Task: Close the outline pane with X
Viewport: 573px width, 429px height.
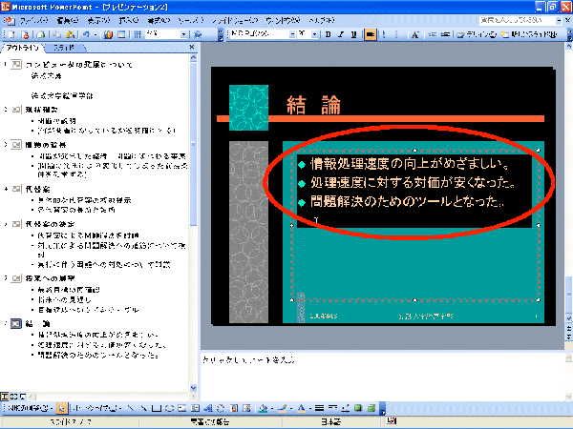Action: point(192,47)
